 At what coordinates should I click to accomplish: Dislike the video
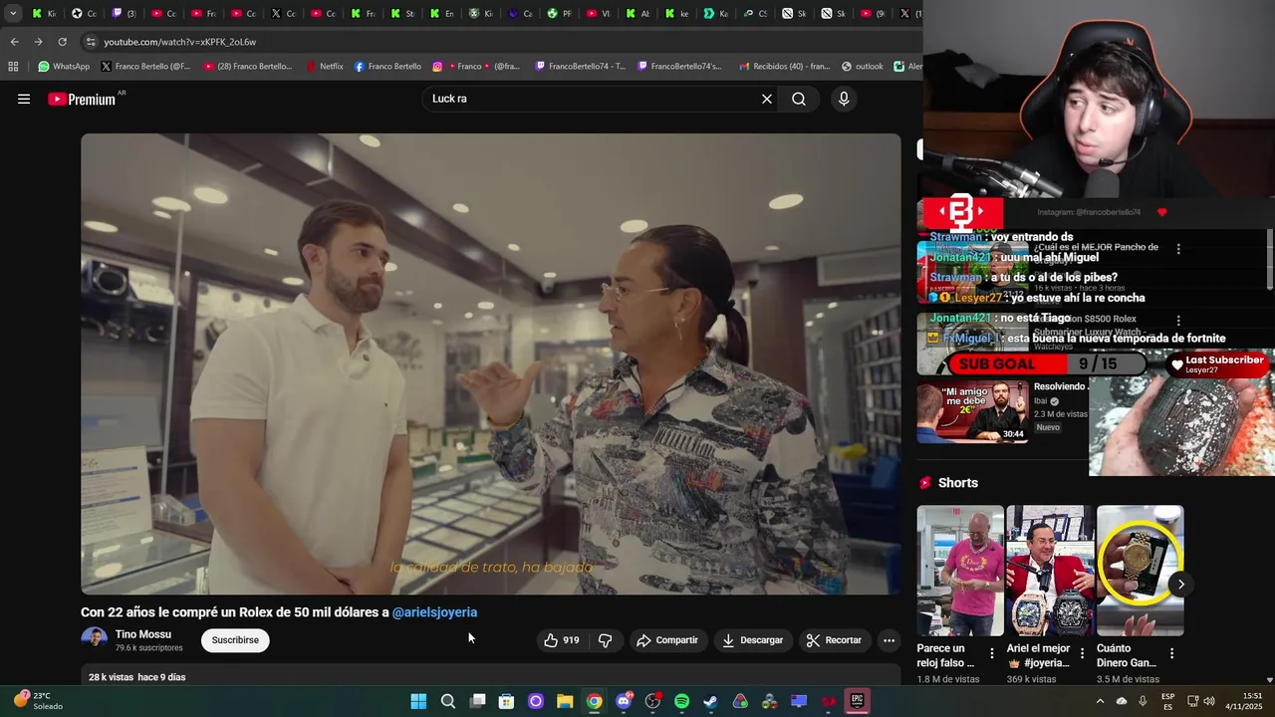tap(605, 640)
